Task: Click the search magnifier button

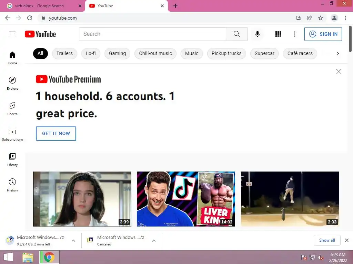Action: coord(236,34)
